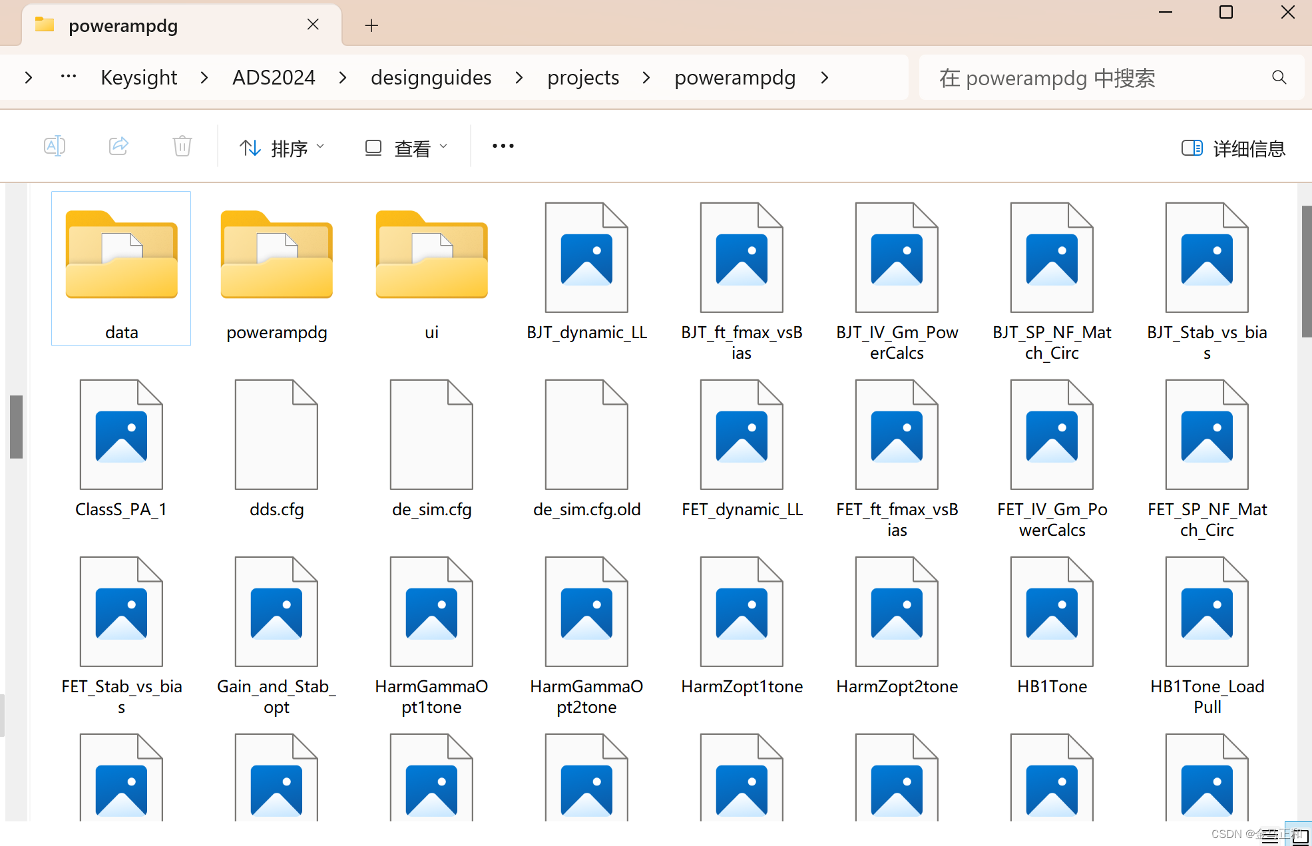Navigate to designguides in the breadcrumb
1312x846 pixels.
pyautogui.click(x=431, y=77)
